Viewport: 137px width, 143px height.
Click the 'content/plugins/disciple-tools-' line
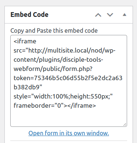(58, 60)
